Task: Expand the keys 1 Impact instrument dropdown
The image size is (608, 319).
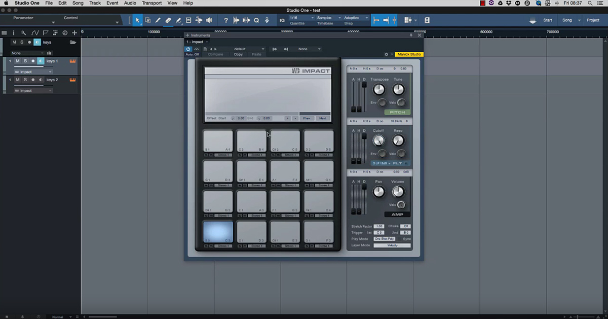Action: [33, 72]
